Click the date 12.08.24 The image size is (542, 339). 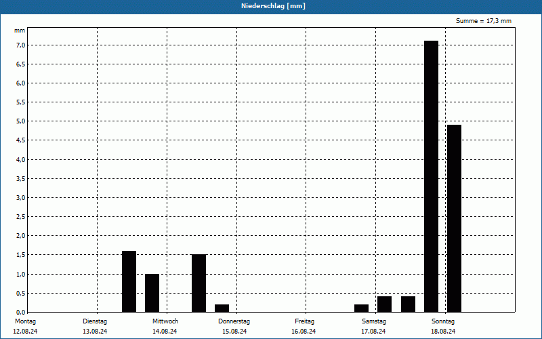point(25,332)
